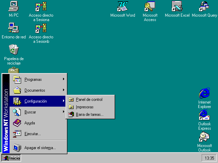218x163 pixels.
Task: Open Barra de tareas... settings
Action: [x=90, y=114]
